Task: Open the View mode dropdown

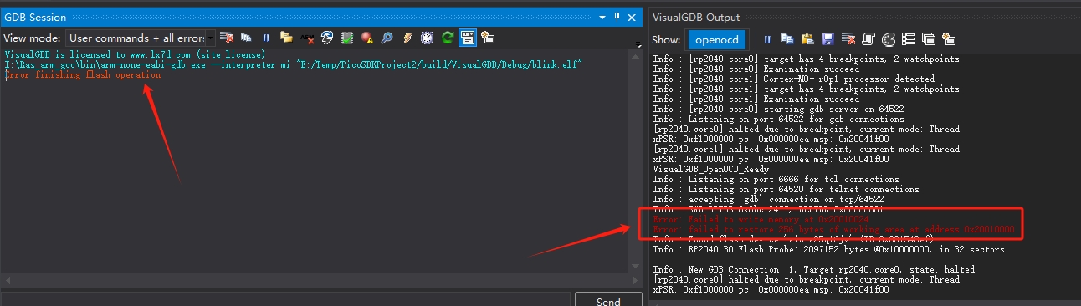Action: 140,38
